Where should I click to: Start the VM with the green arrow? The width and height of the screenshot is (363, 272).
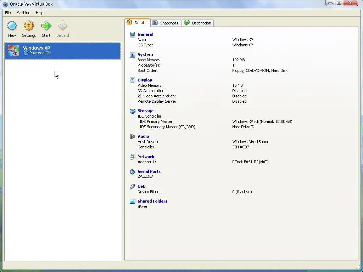click(x=46, y=25)
